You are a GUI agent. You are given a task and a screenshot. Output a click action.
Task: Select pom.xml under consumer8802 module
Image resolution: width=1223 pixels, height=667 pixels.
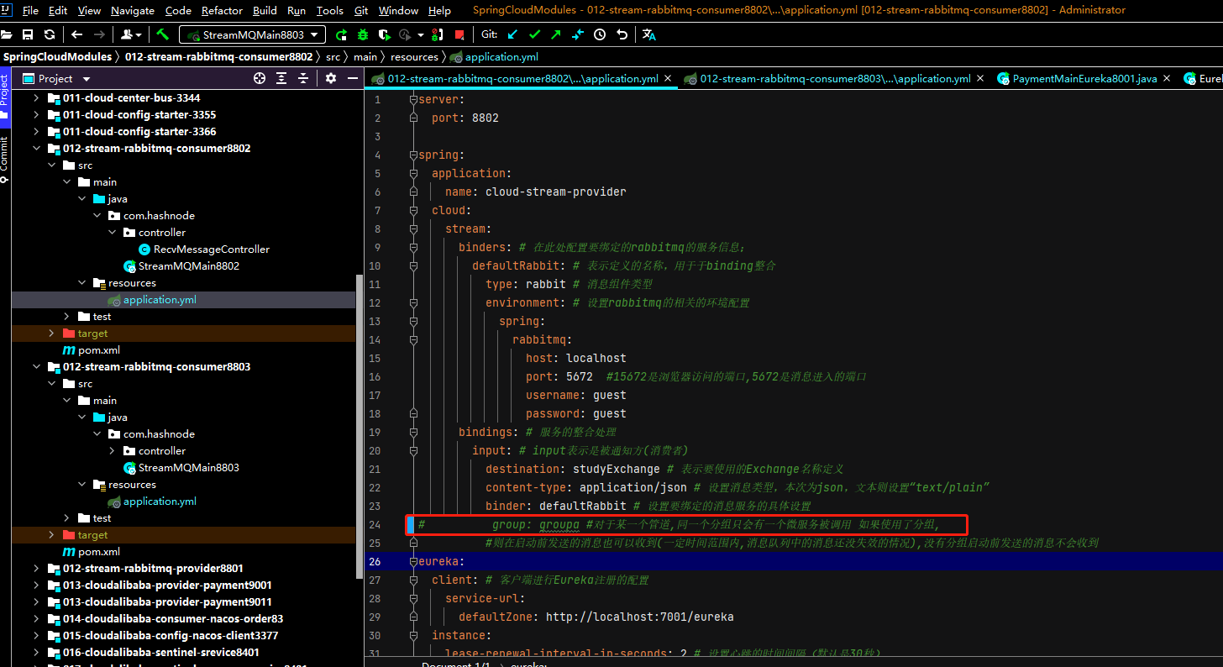point(98,349)
